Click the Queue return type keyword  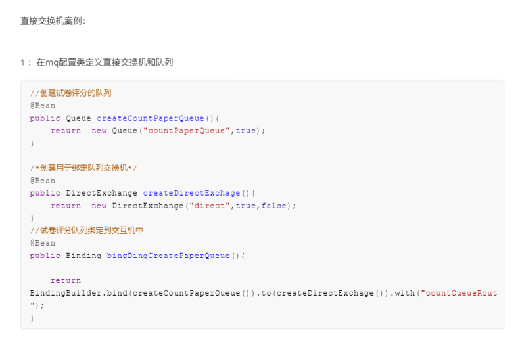click(x=79, y=118)
